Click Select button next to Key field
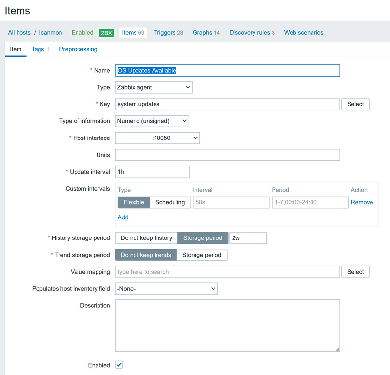 point(355,104)
